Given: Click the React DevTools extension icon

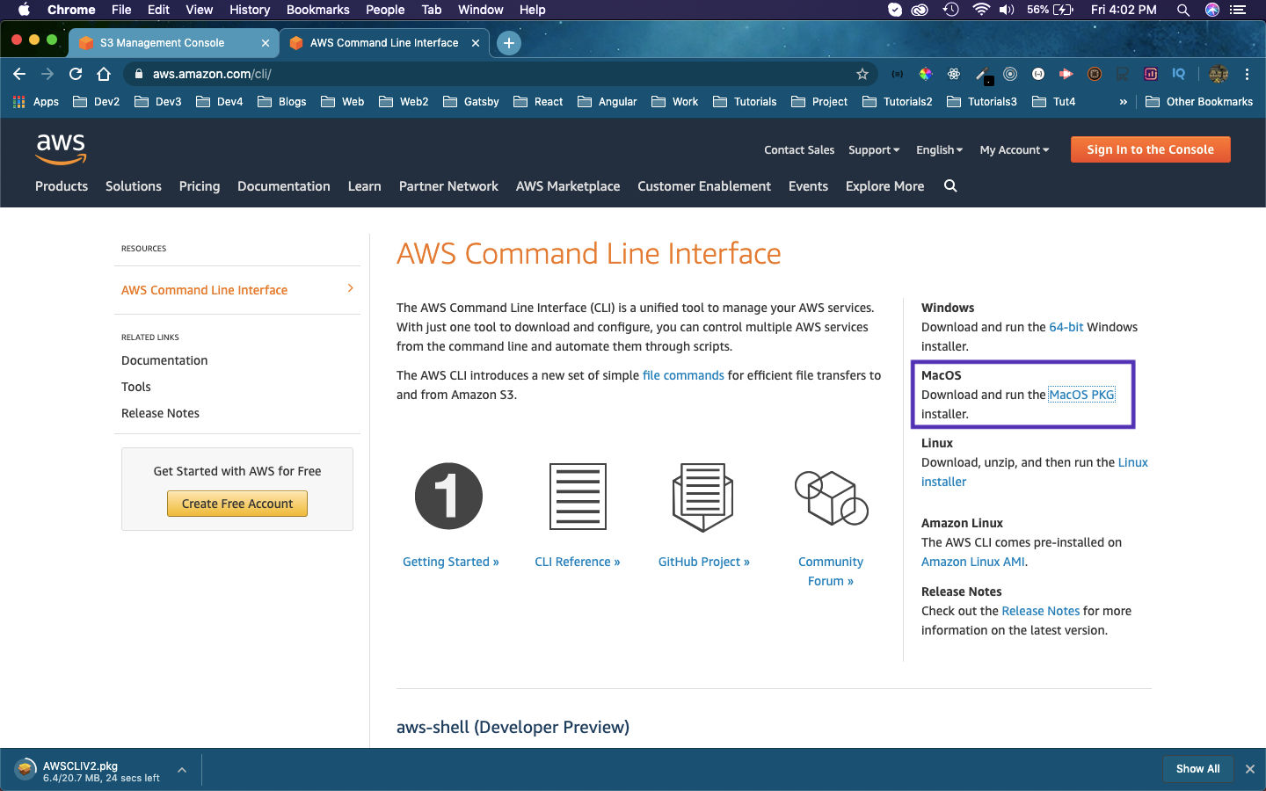Looking at the screenshot, I should coord(954,74).
